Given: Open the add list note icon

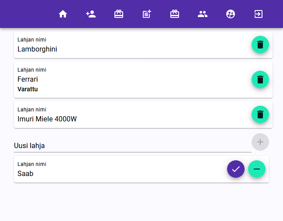Looking at the screenshot, I should pos(147,14).
